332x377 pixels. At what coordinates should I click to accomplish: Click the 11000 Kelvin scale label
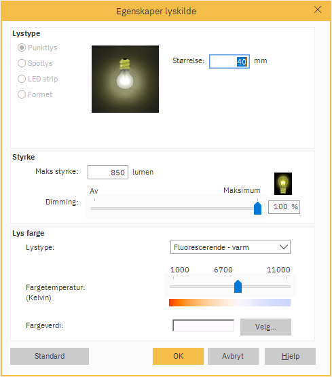coord(278,270)
